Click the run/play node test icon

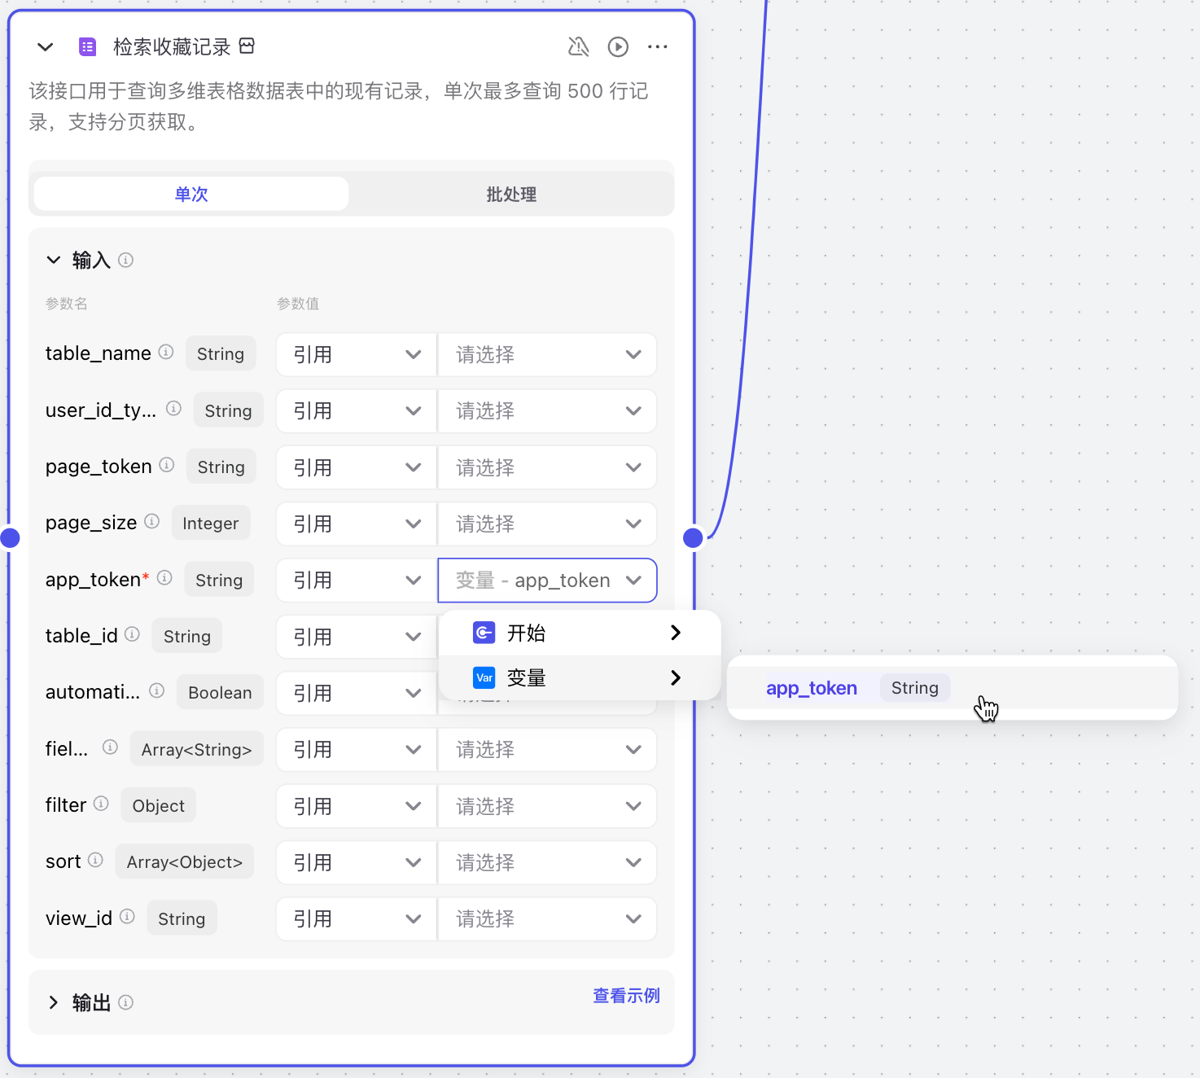(618, 47)
